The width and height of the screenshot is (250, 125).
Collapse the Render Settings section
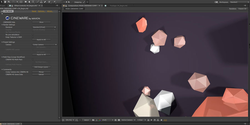pos(2,25)
